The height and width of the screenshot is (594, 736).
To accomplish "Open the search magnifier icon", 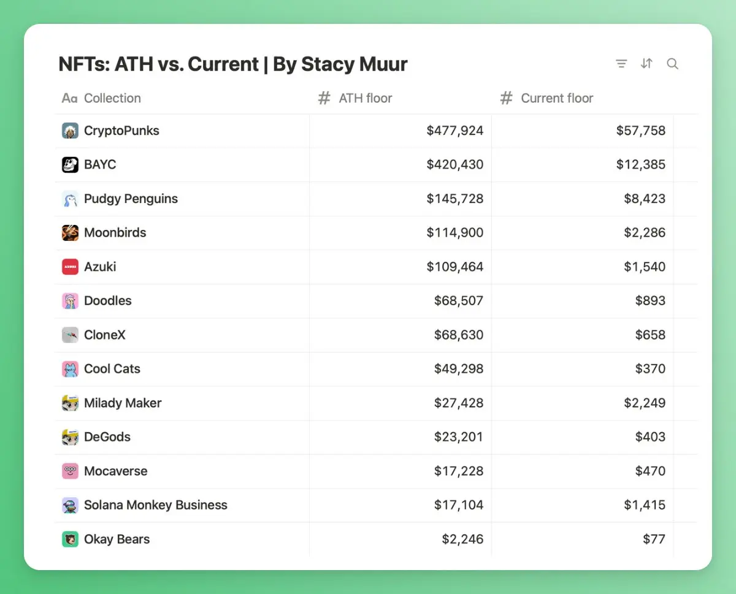I will 672,64.
